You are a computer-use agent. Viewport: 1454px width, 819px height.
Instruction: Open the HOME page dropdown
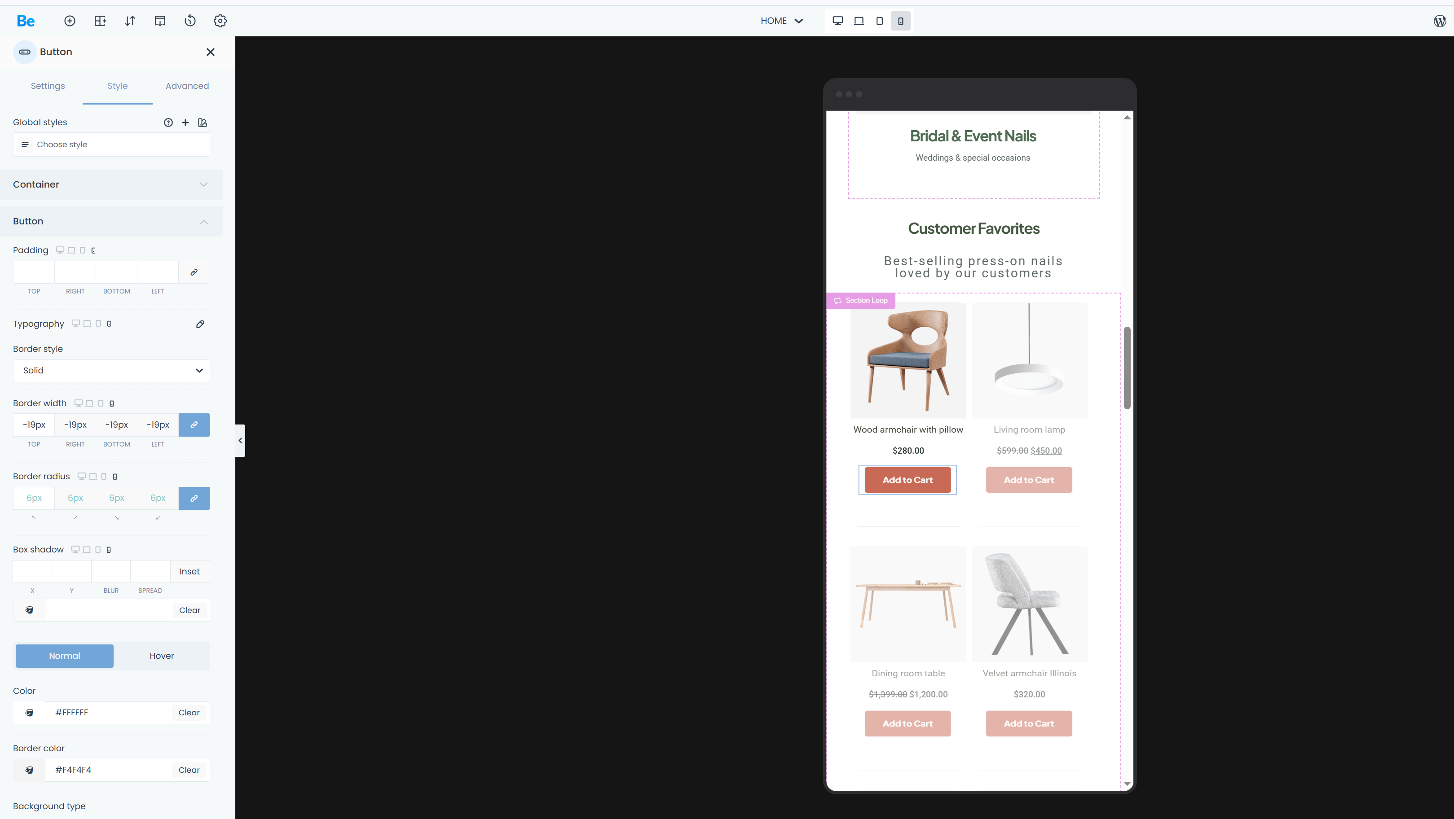click(x=781, y=21)
